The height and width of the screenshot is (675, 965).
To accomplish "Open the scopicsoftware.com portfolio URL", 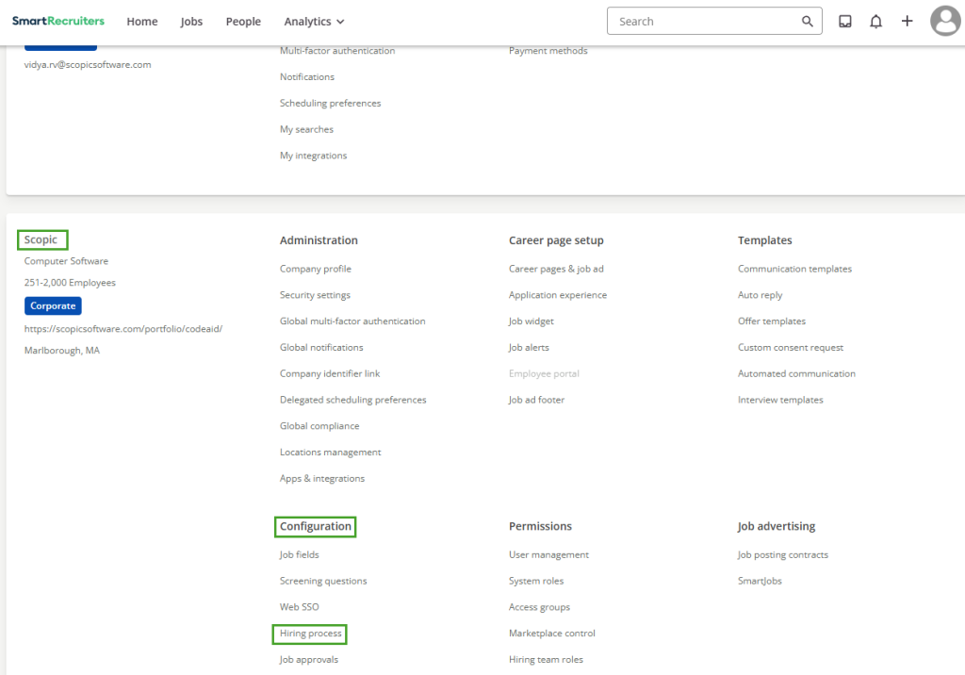I will 123,329.
